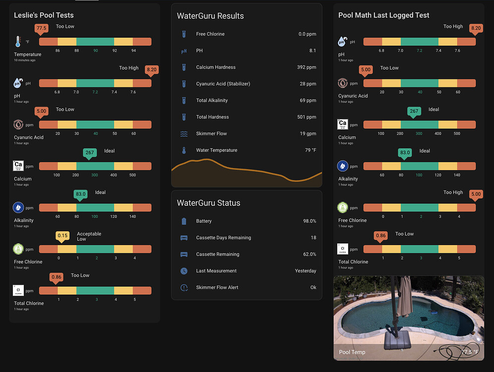Click the Total Chlorine Cl icon in Leslie's Pool Tests
This screenshot has width=494, height=372.
pos(18,291)
